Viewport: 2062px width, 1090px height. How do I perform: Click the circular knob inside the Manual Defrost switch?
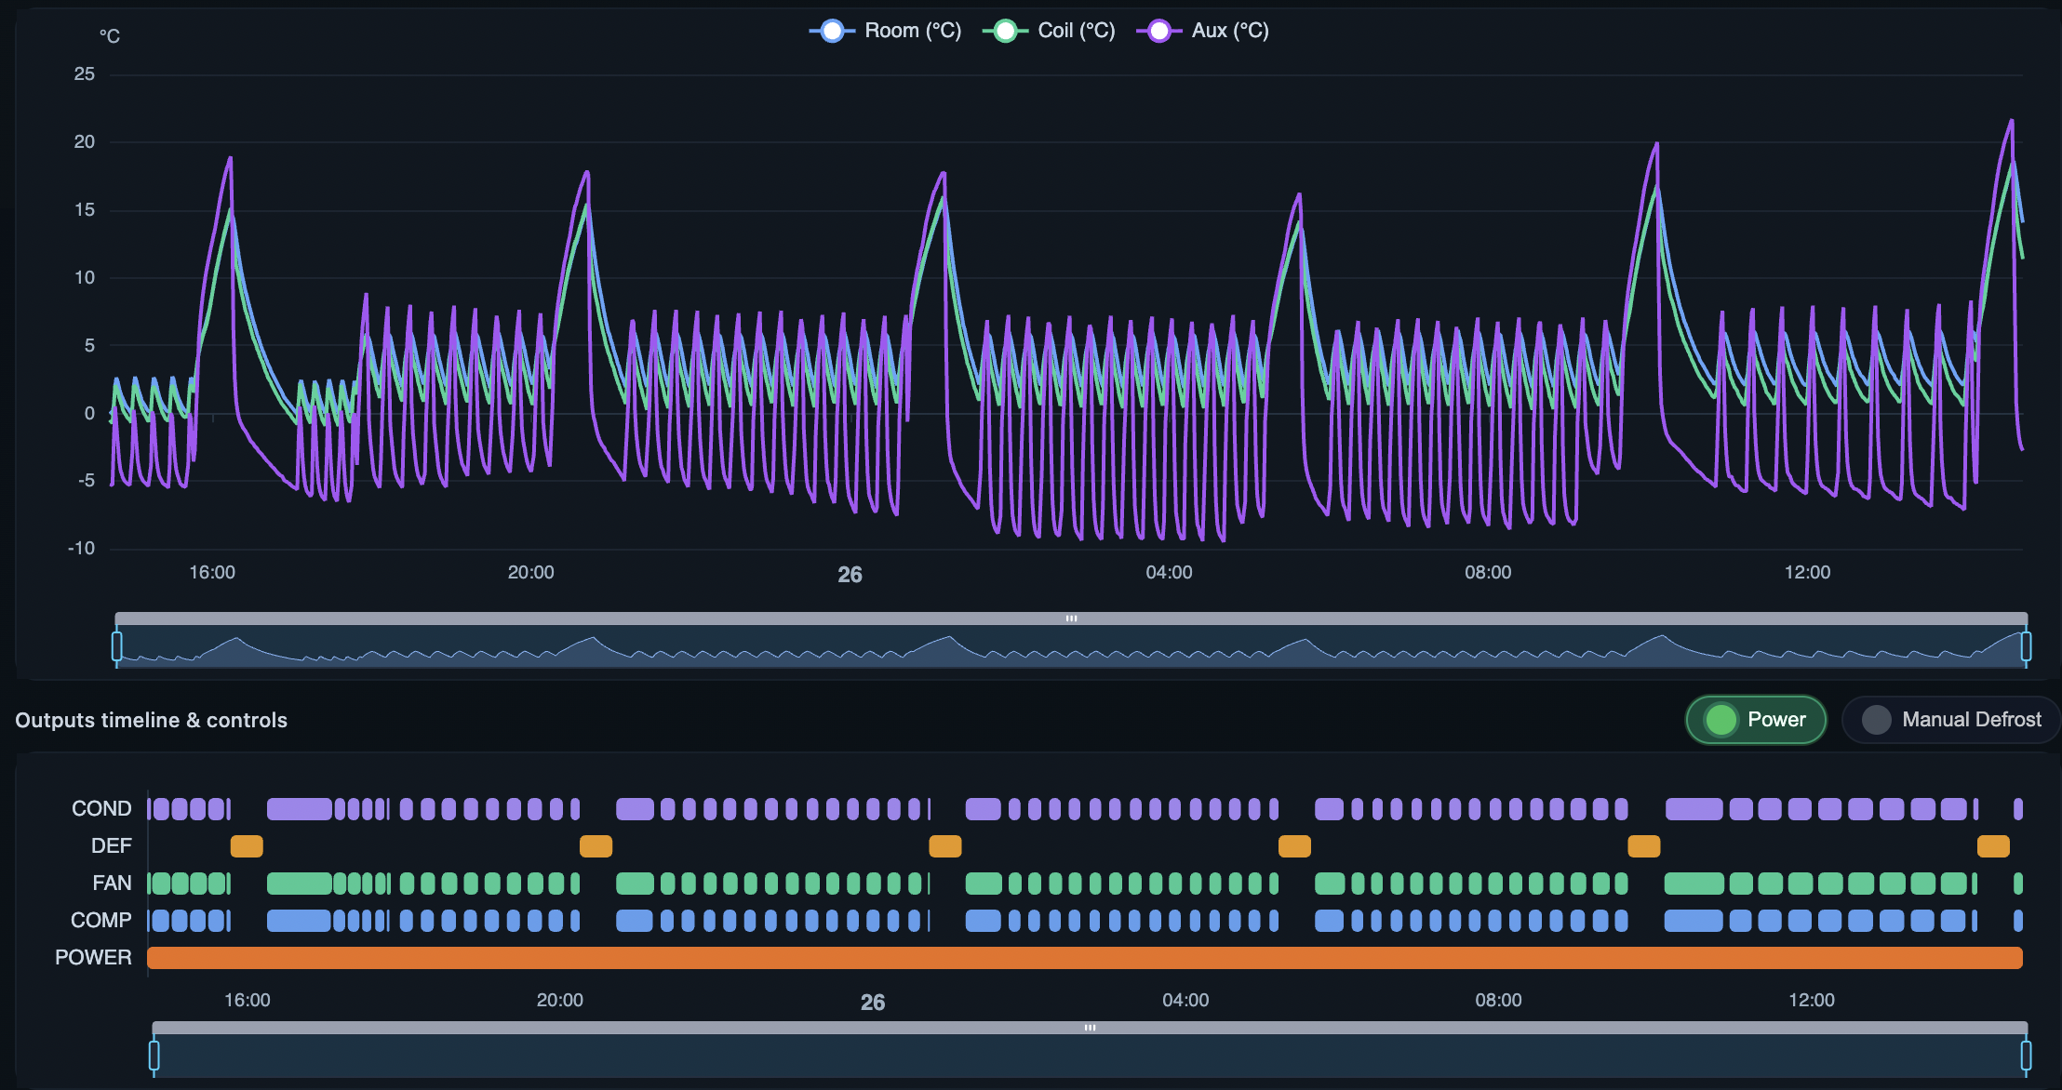pos(1878,719)
